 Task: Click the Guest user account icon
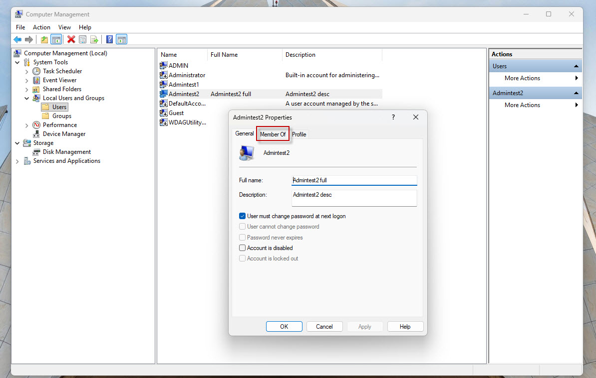coord(163,113)
